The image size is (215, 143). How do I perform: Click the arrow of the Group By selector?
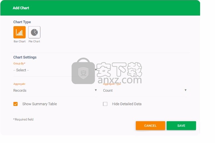[x=96, y=70]
